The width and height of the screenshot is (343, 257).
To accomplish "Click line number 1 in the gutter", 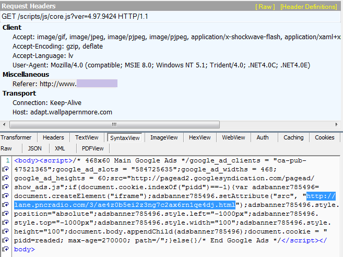I will point(8,160).
